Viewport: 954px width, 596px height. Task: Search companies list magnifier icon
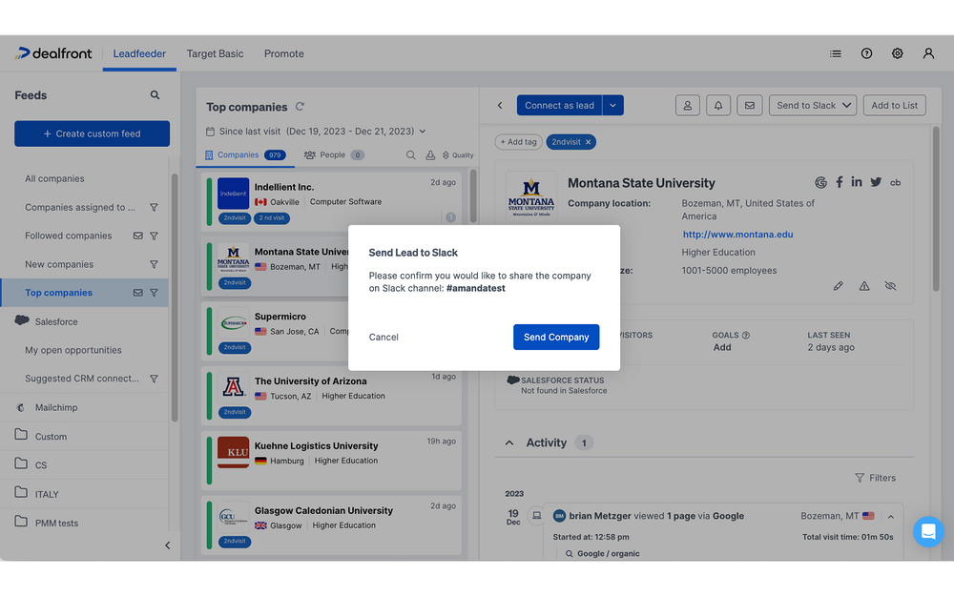click(411, 155)
